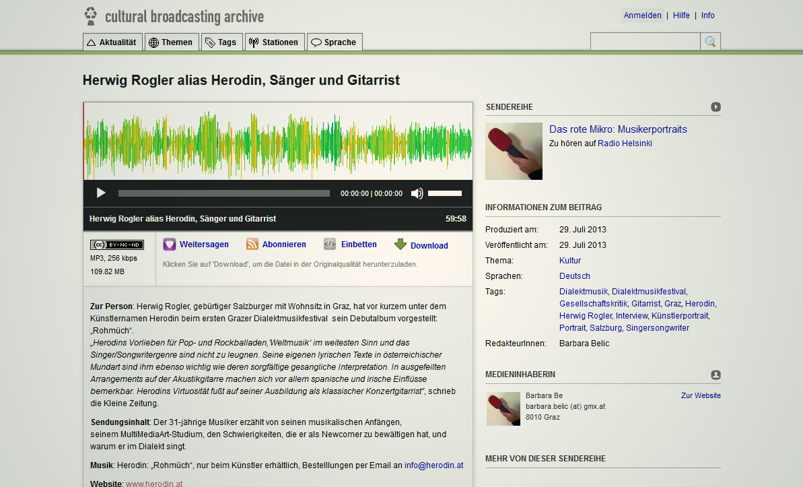This screenshot has height=487, width=803.
Task: Open the Herodin tag
Action: pyautogui.click(x=699, y=304)
